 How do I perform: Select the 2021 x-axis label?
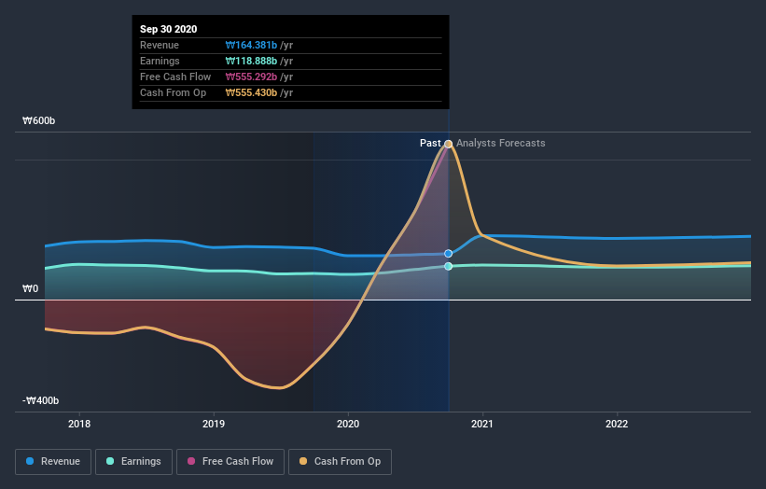click(x=482, y=424)
